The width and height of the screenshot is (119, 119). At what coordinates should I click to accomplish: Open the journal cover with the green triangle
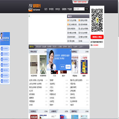pyautogui.click(x=43, y=64)
